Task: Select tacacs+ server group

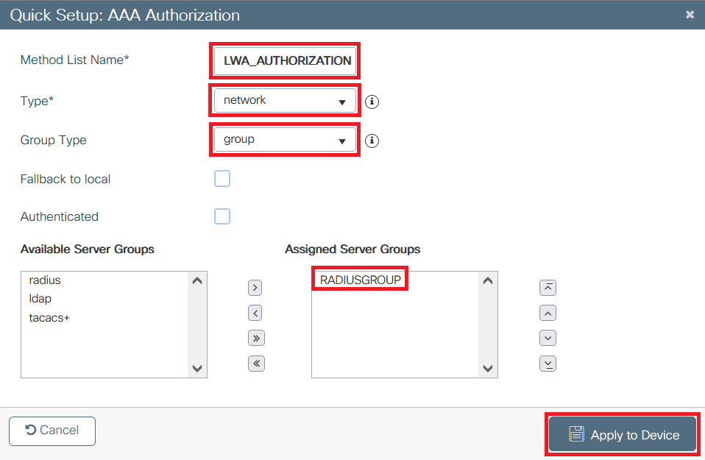Action: [x=49, y=317]
